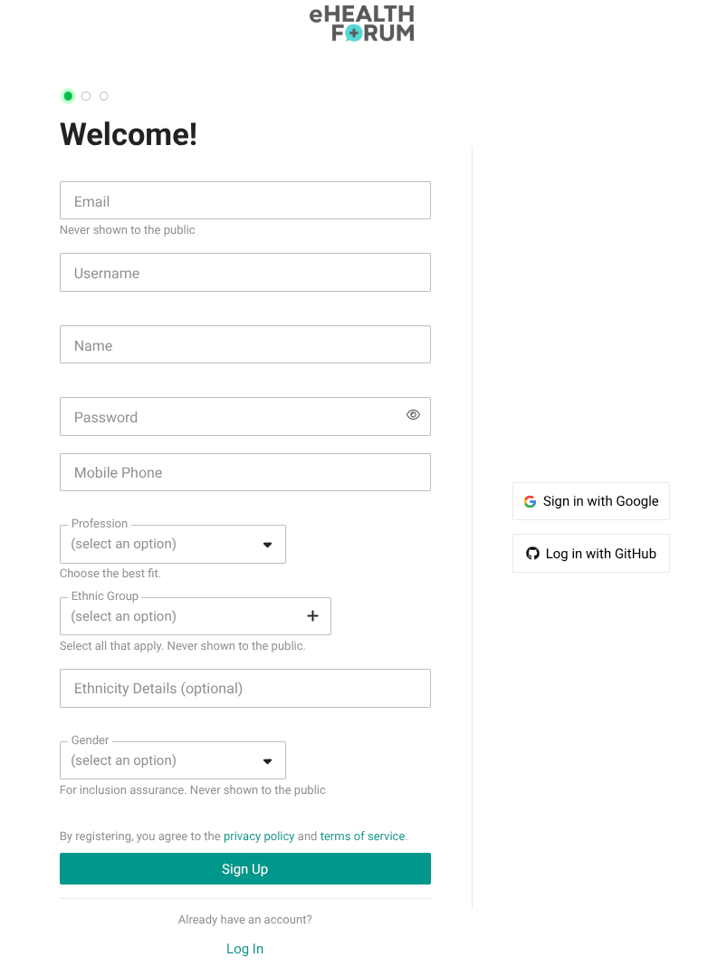Select the first green step dot
This screenshot has height=967, width=717.
(68, 96)
